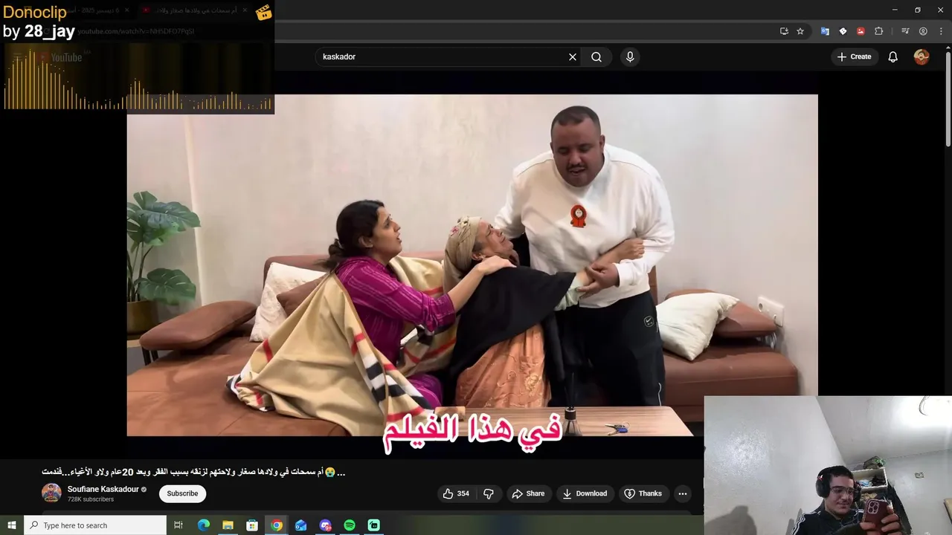Open the Chrome extensions puzzle menu
The width and height of the screenshot is (952, 535).
[x=878, y=31]
